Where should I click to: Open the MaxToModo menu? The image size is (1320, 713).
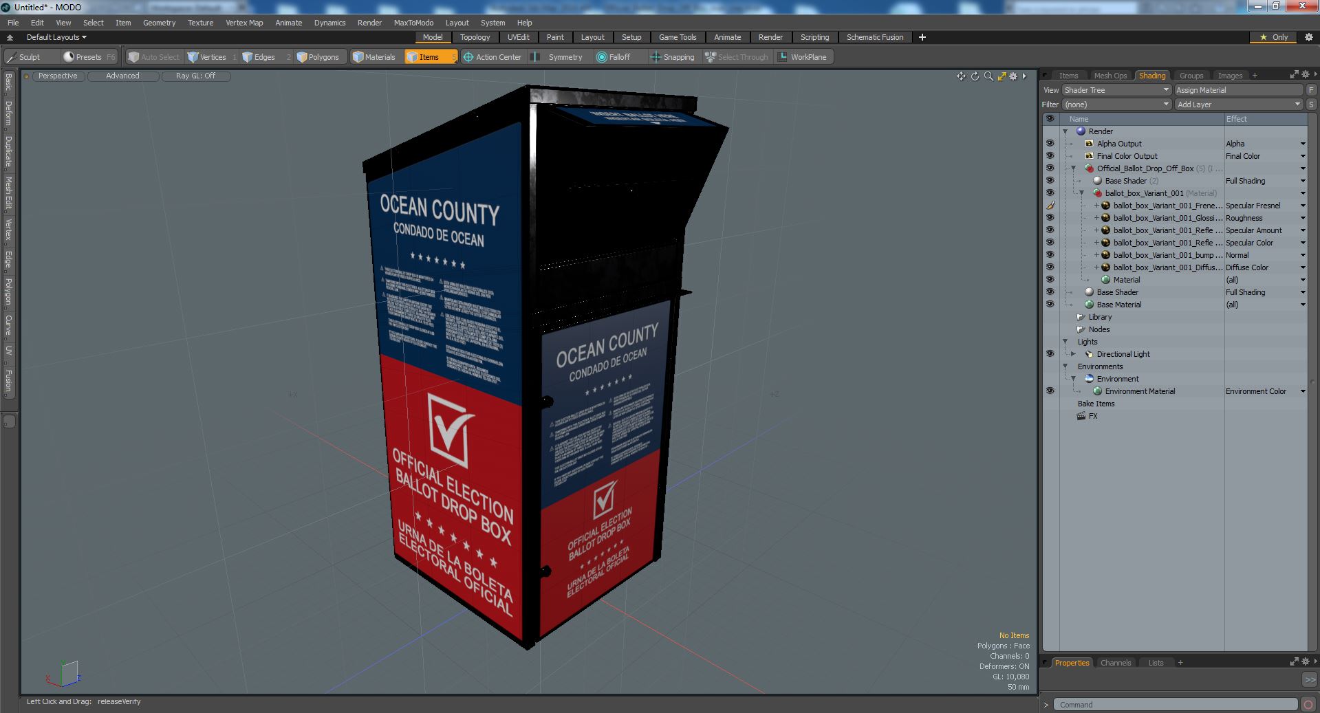413,23
